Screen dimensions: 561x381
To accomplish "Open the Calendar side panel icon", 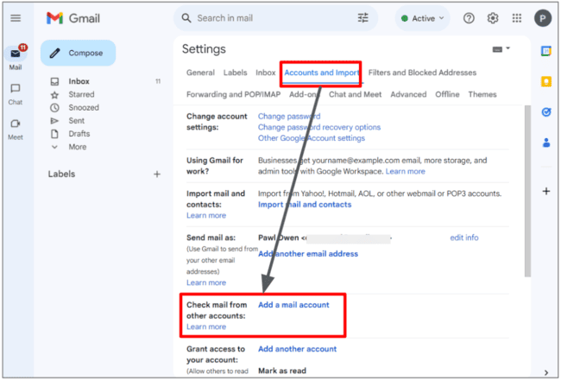I will 546,51.
